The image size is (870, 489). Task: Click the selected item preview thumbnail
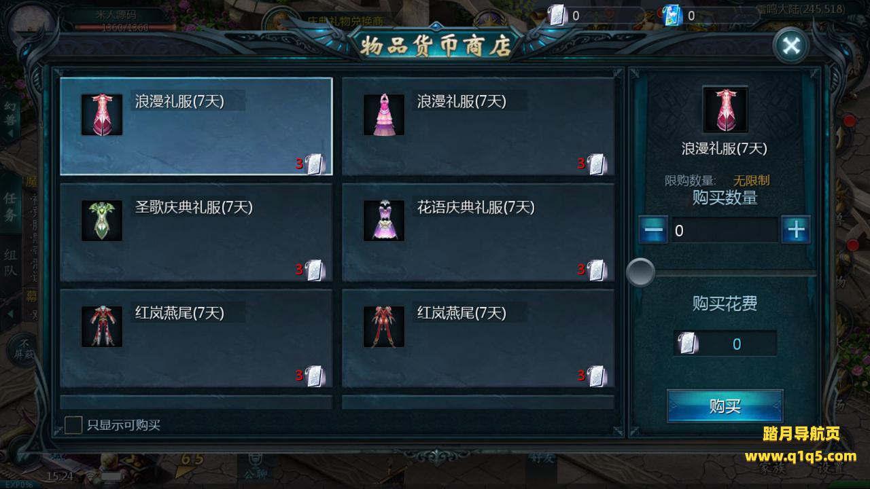click(725, 109)
